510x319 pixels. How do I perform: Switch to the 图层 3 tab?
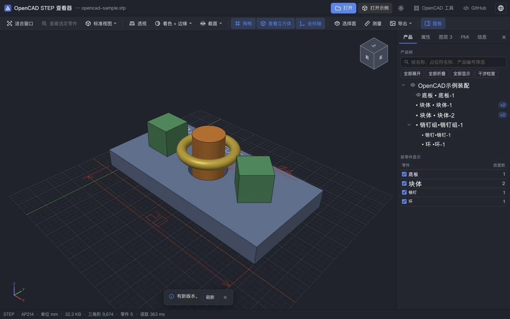click(446, 37)
